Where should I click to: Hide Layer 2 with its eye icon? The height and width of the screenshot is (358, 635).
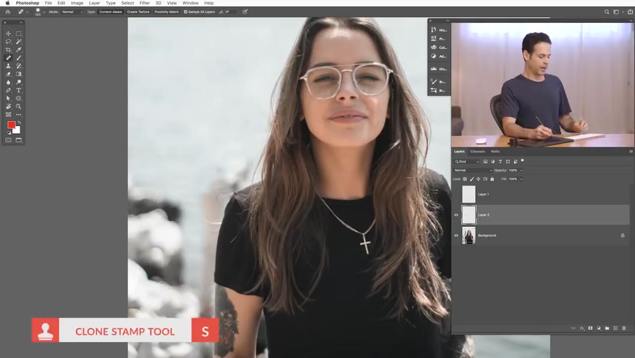(x=456, y=215)
